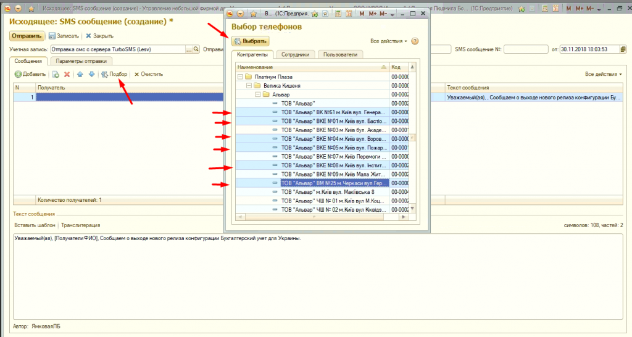
Task: Click the favorites star in main window title
Action: [x=31, y=9]
